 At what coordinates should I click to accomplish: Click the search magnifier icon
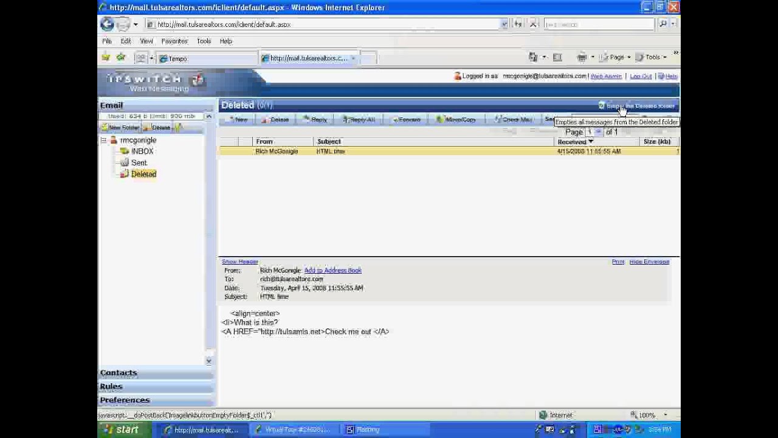coord(663,24)
